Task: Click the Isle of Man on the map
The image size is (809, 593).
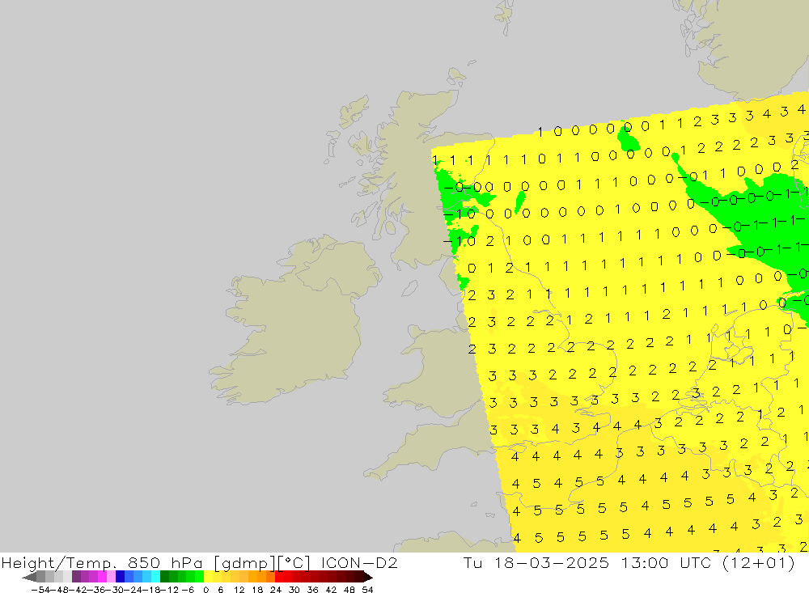Action: [409, 288]
